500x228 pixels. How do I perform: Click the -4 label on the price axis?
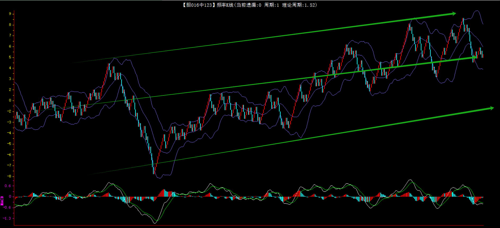coord(9,133)
